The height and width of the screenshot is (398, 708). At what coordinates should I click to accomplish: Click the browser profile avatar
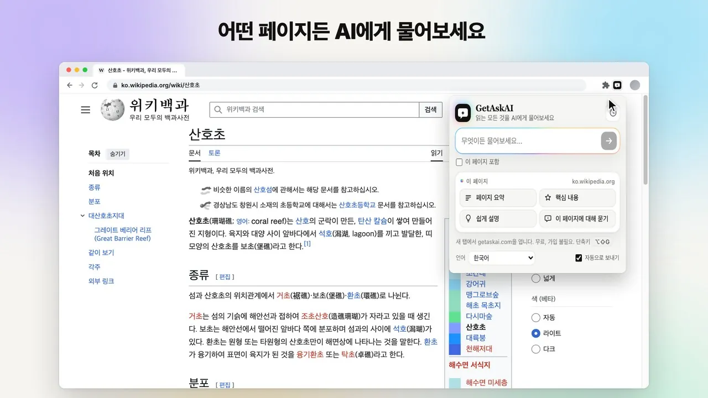635,85
